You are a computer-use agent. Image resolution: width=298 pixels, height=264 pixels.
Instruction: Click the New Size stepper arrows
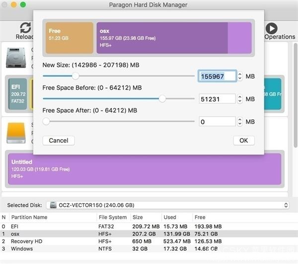click(x=240, y=76)
